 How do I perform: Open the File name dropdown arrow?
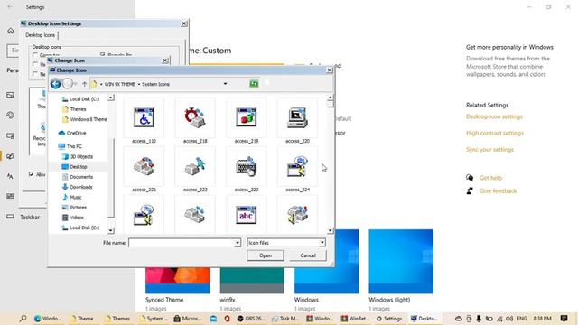pos(238,243)
